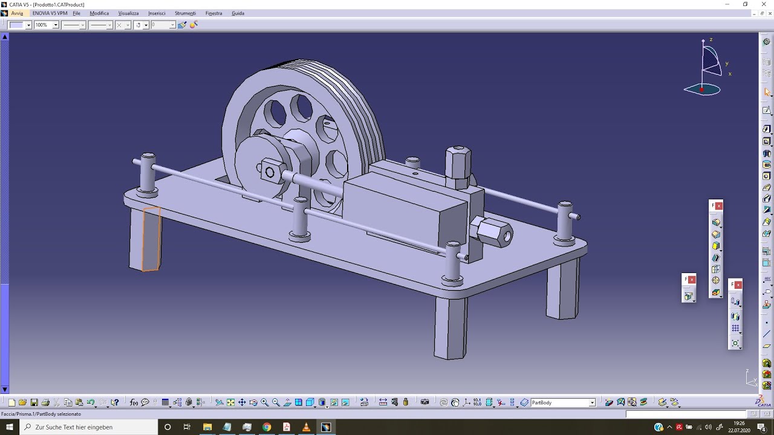The width and height of the screenshot is (774, 435).
Task: Zoom Out on the model
Action: pos(276,402)
